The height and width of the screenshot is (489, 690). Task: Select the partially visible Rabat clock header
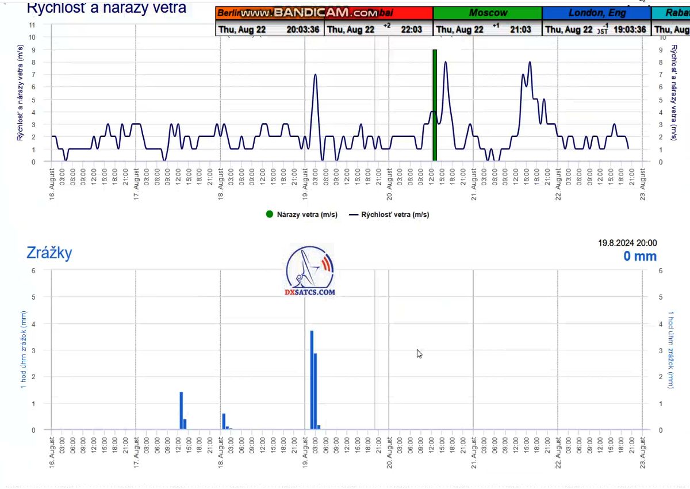tap(670, 13)
